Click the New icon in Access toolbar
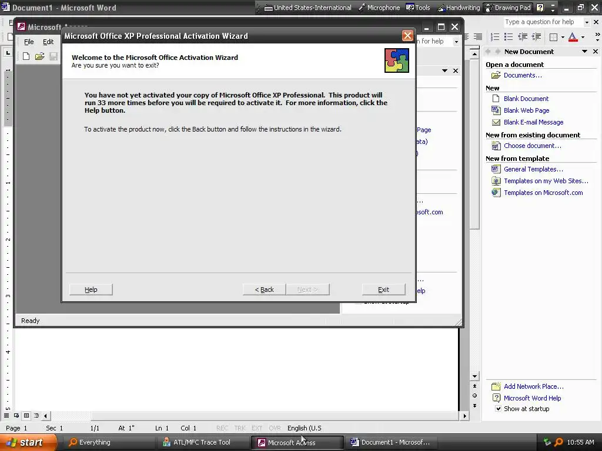Viewport: 602px width, 451px height. tap(26, 56)
